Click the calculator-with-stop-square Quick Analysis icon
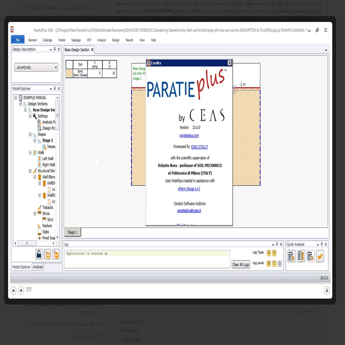Viewport: 345px width, 345px height. [x=310, y=256]
